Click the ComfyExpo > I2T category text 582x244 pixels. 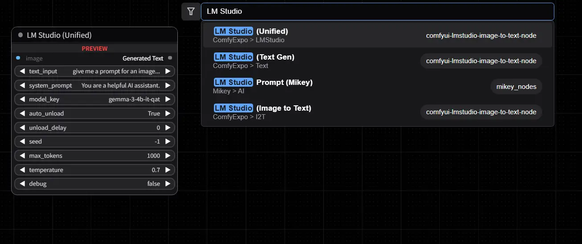239,117
